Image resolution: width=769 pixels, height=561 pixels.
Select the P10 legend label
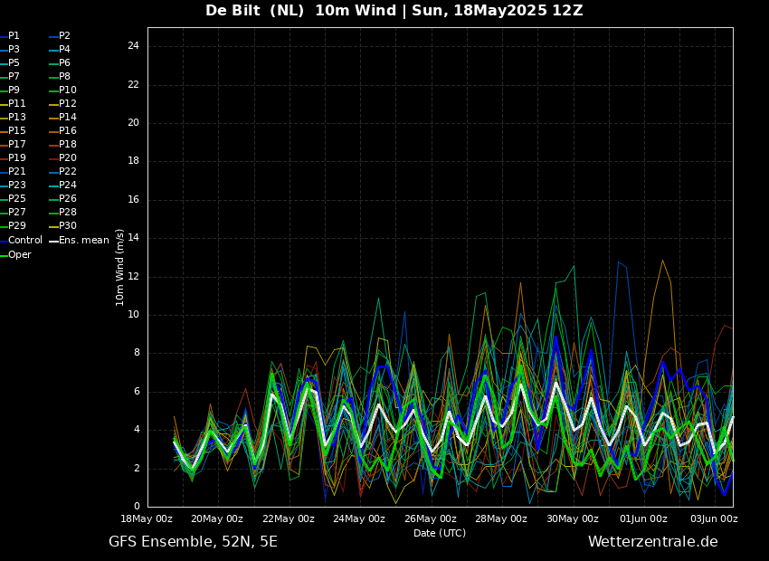coord(67,90)
